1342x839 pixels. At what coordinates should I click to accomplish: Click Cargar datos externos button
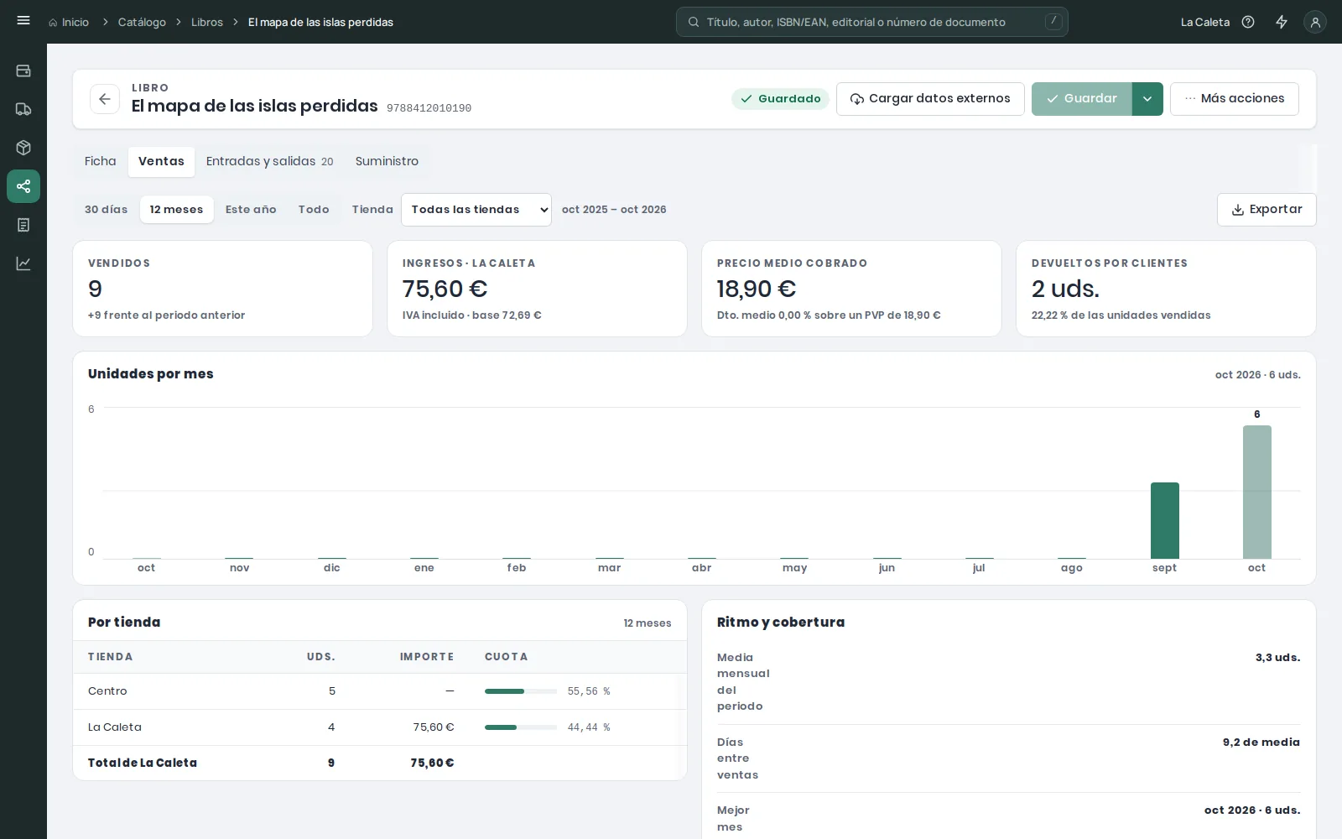(930, 99)
